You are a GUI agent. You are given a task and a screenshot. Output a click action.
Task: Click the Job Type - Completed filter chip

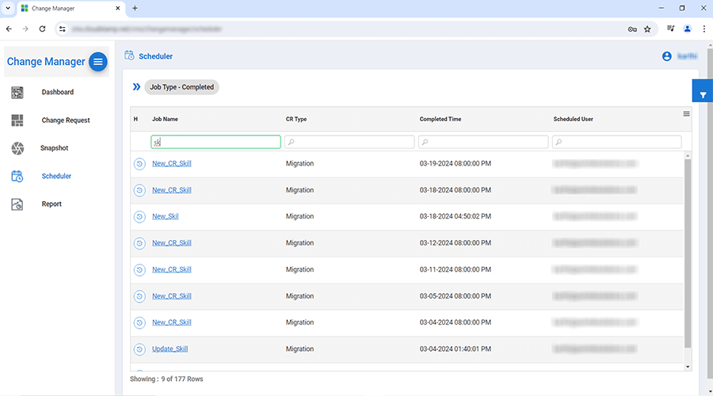pyautogui.click(x=182, y=87)
